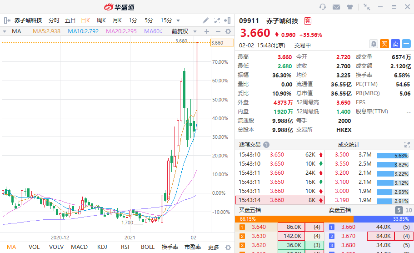Select the RSI indicator tab
The height and width of the screenshot is (253, 414).
click(125, 247)
